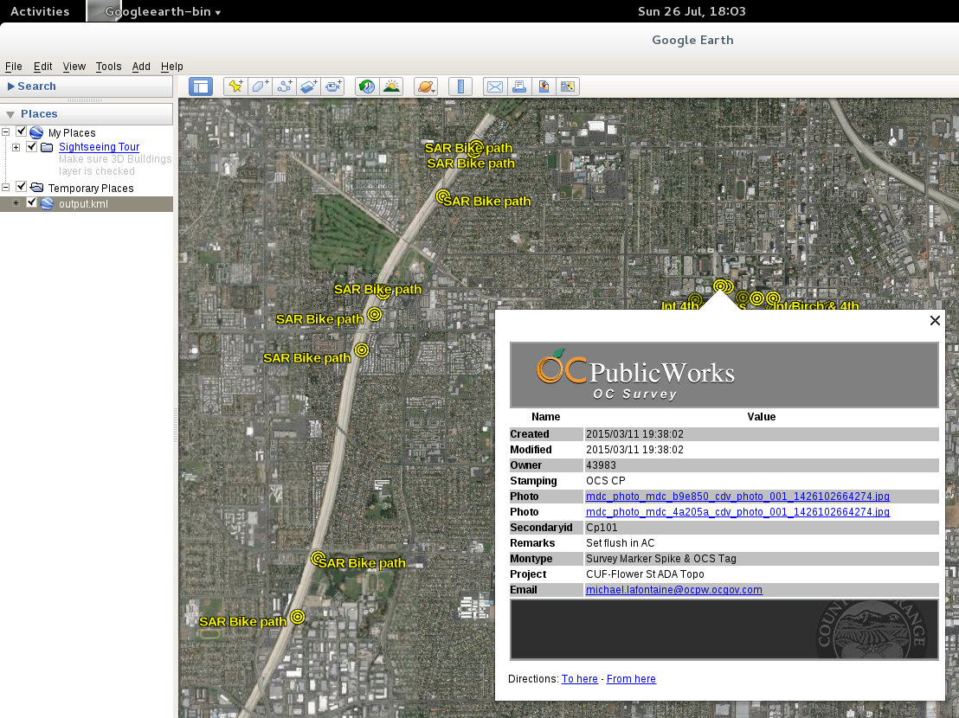Click the Modified date value 2015/03/11 19:38:02

tap(634, 450)
